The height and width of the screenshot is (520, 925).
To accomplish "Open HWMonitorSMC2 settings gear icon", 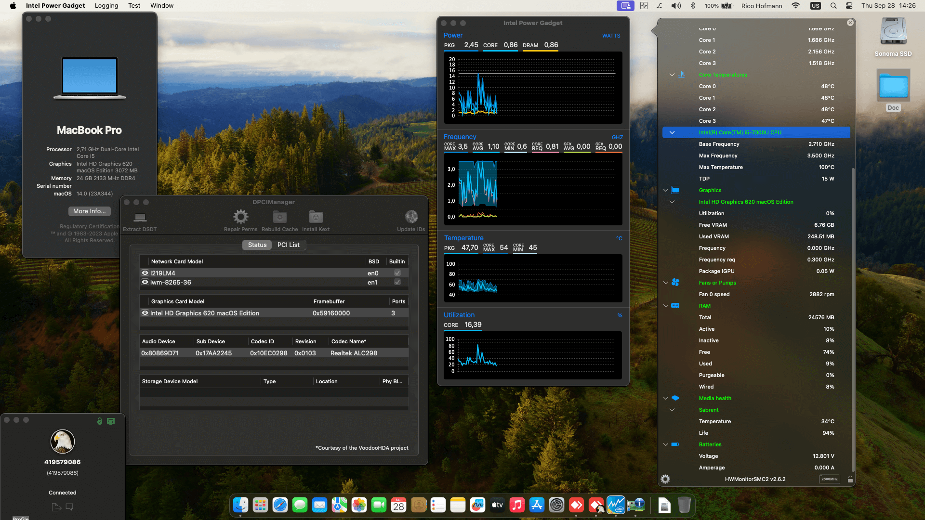I will 665,479.
